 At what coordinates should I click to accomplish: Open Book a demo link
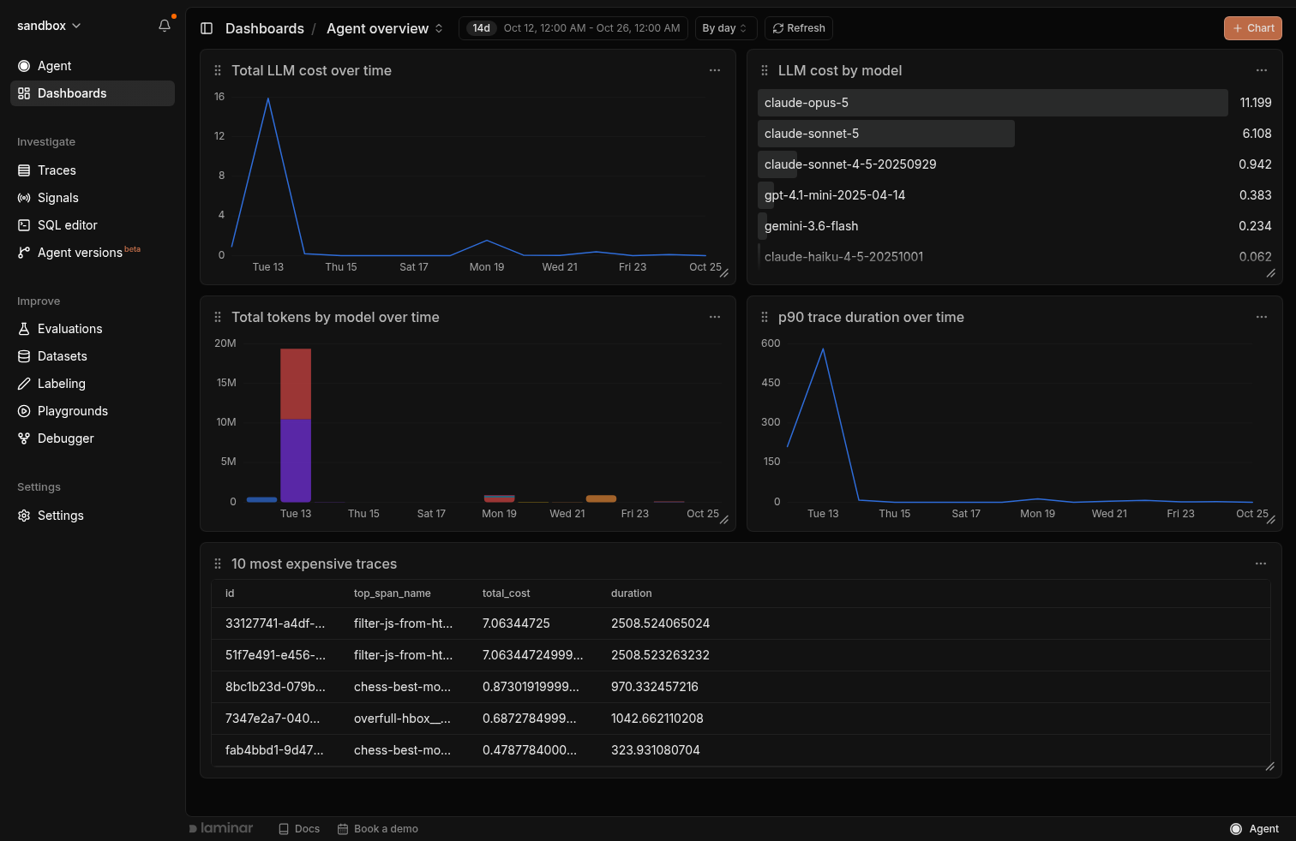[x=378, y=829]
